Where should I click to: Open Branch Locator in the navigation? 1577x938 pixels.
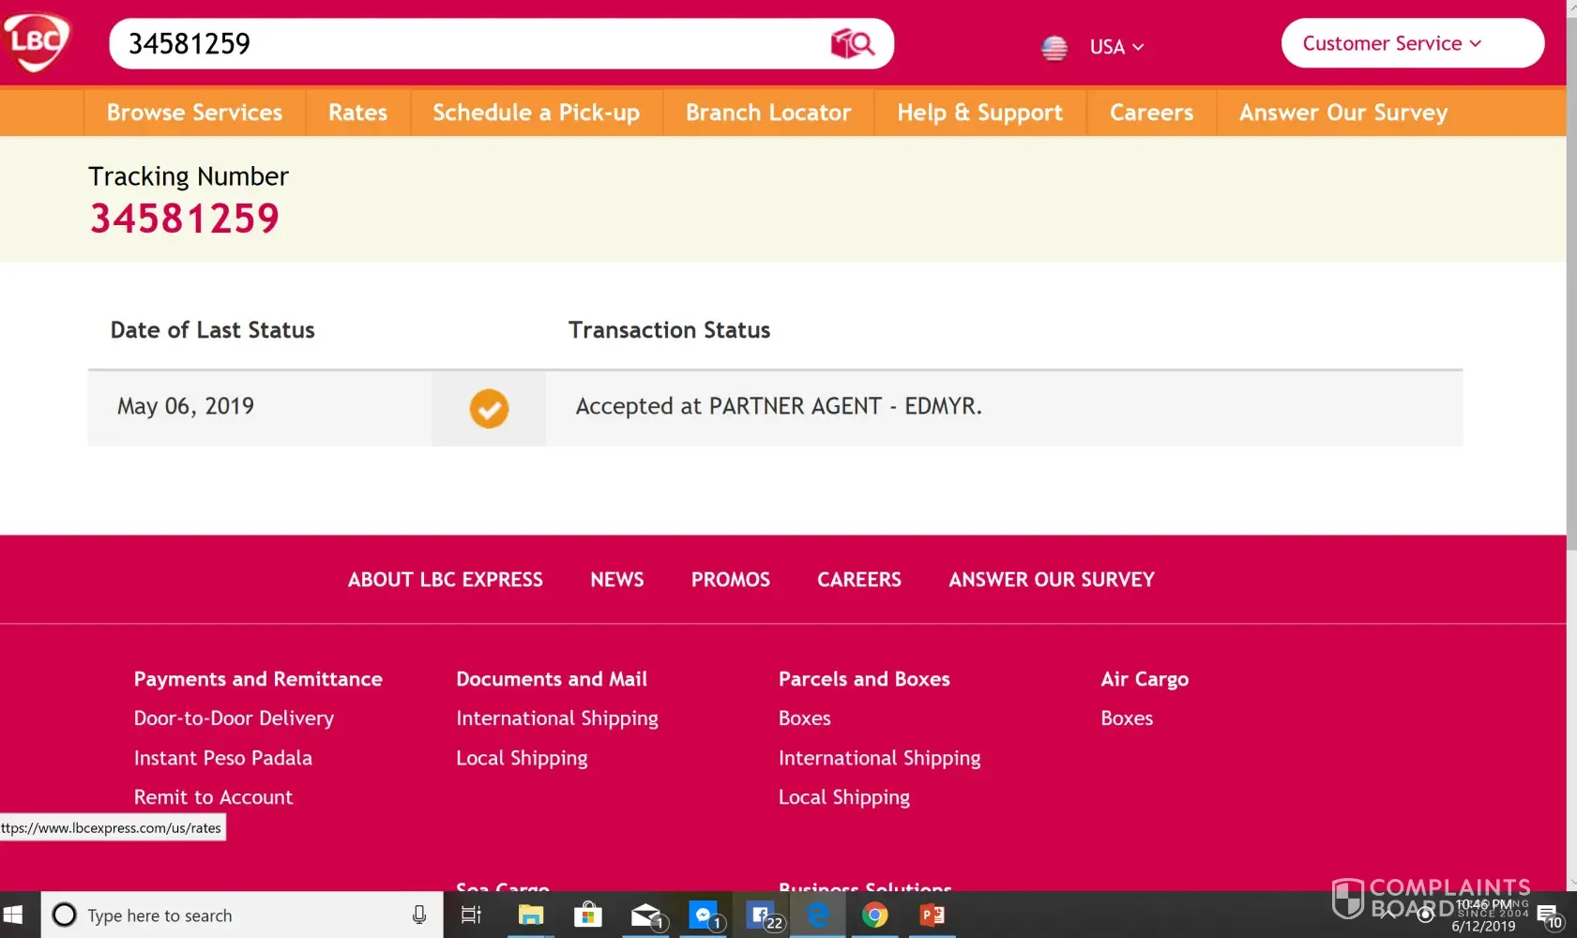pos(768,113)
